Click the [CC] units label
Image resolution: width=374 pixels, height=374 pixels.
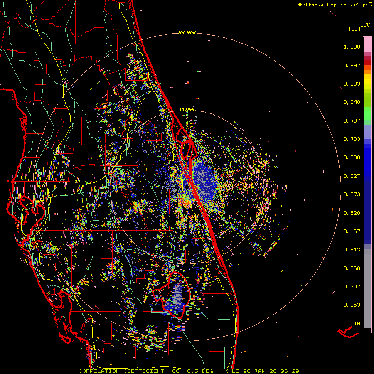point(355,29)
